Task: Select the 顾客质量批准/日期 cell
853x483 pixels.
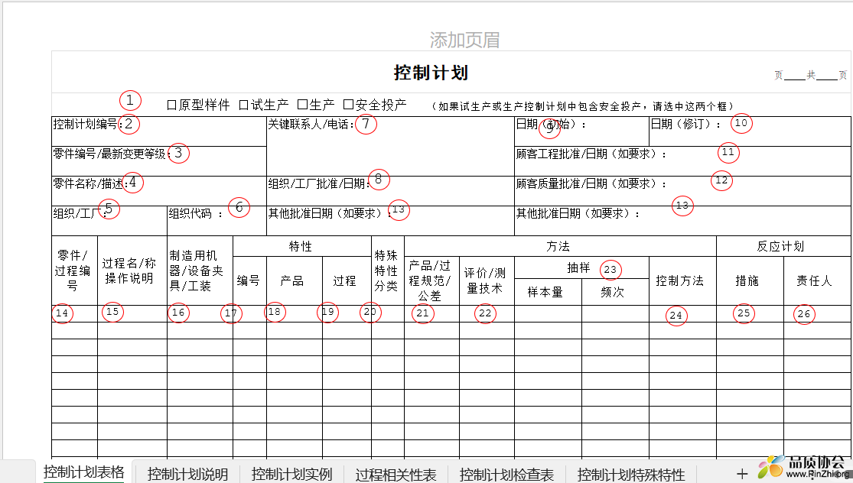Action: click(x=682, y=191)
